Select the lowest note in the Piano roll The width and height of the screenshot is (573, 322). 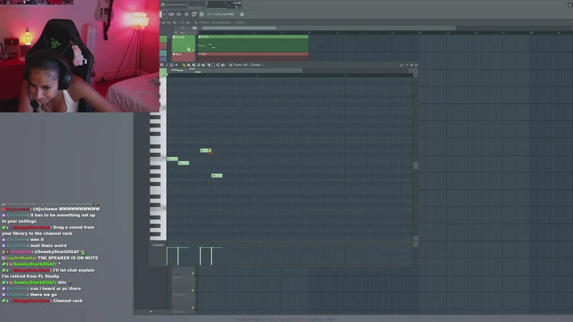(x=217, y=175)
